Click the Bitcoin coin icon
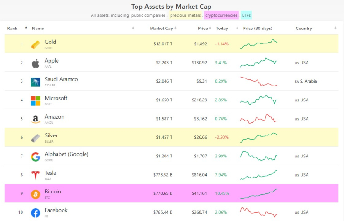Image resolution: width=344 pixels, height=221 pixels. 36,194
